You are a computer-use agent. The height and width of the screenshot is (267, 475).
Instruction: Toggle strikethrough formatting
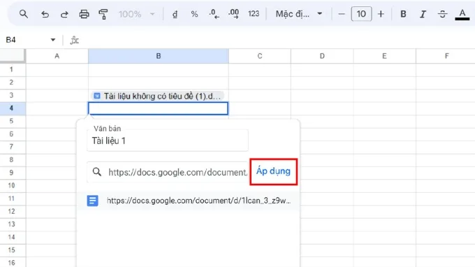(442, 14)
